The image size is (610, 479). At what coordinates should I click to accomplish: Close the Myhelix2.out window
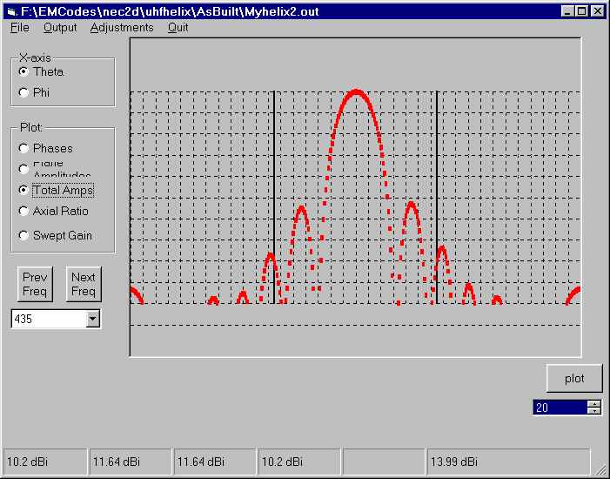coord(597,11)
